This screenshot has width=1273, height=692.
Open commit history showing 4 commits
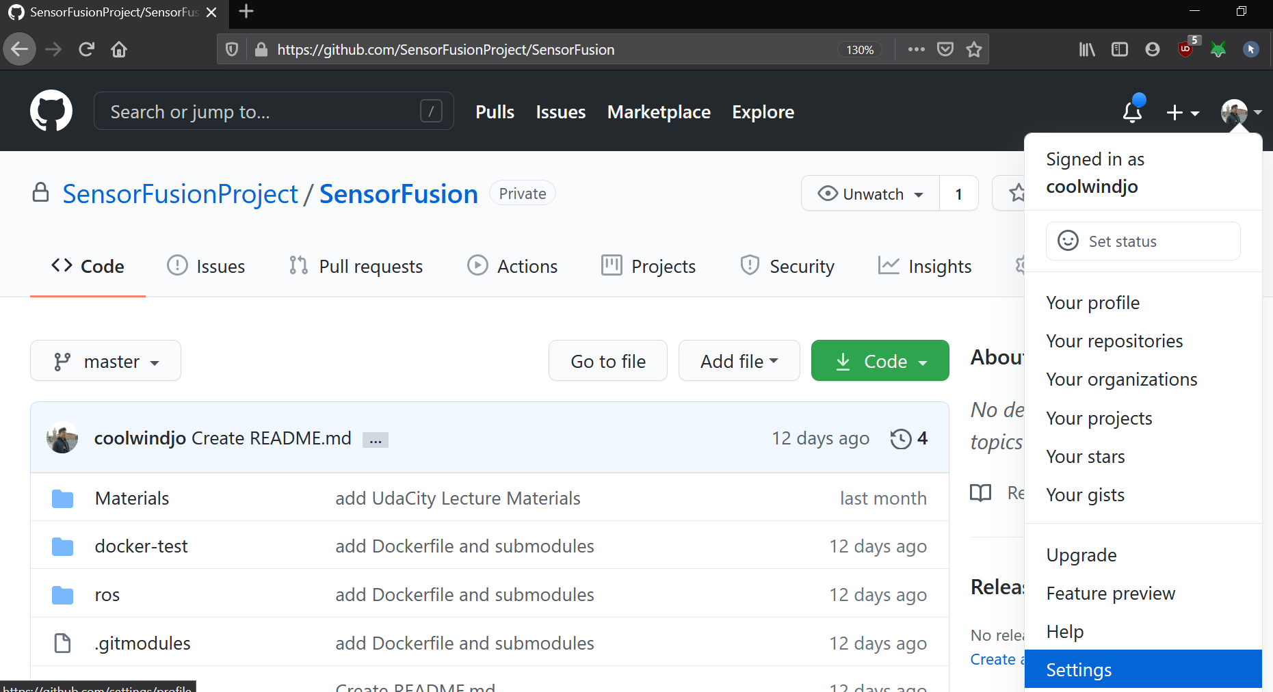click(x=909, y=438)
